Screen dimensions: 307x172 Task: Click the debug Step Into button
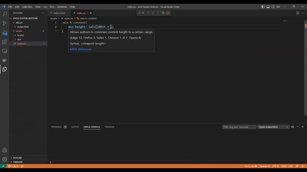pos(153,13)
